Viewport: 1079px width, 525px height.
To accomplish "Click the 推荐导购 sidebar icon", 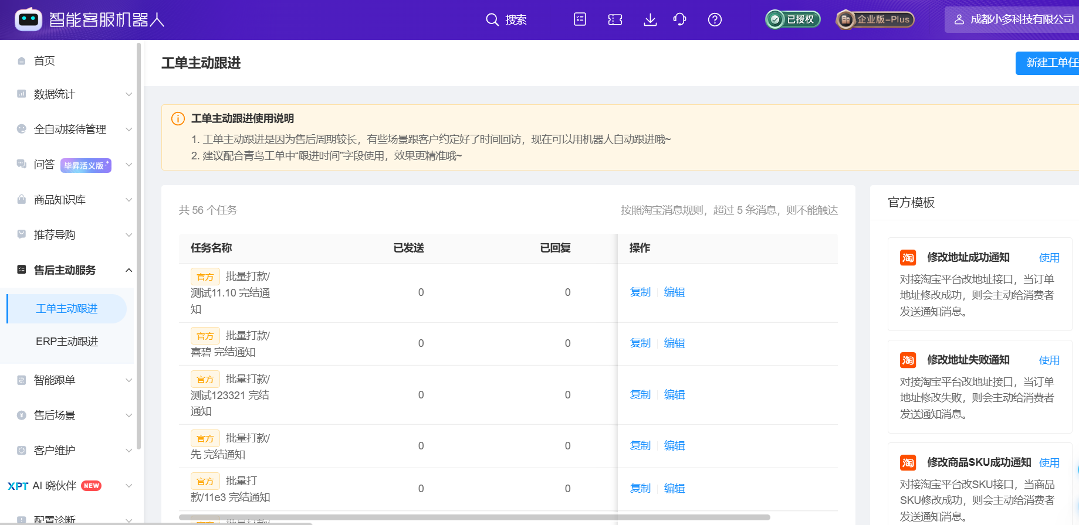I will click(22, 234).
